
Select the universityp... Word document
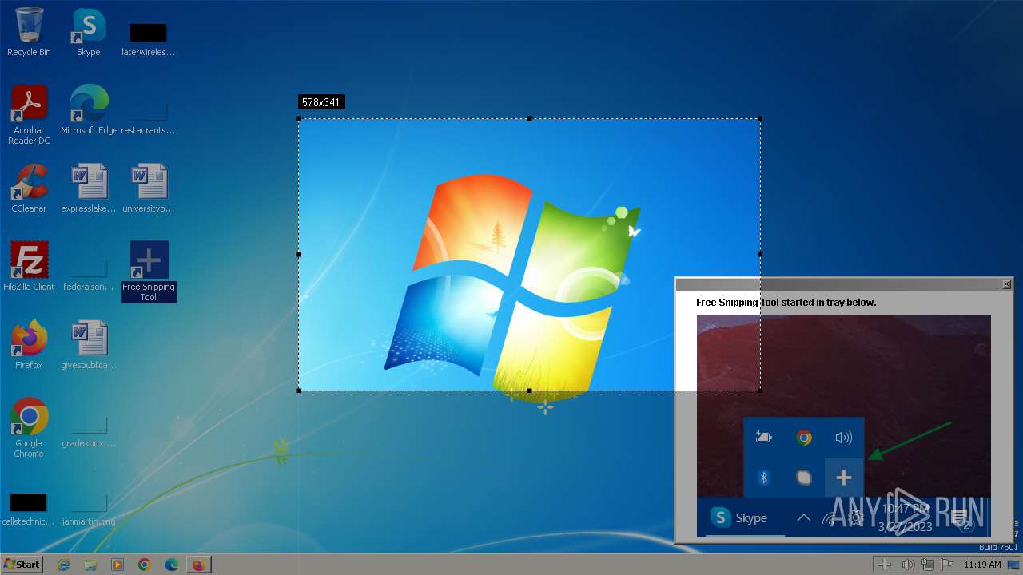click(149, 188)
